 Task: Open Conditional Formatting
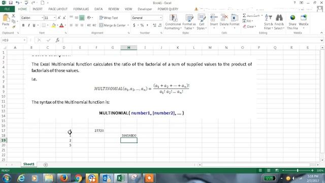tap(173, 22)
